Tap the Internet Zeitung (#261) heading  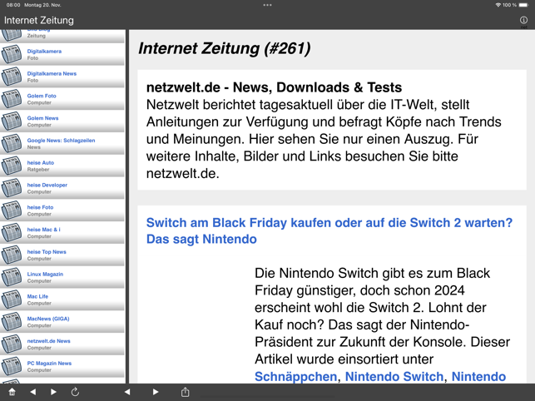click(x=225, y=48)
